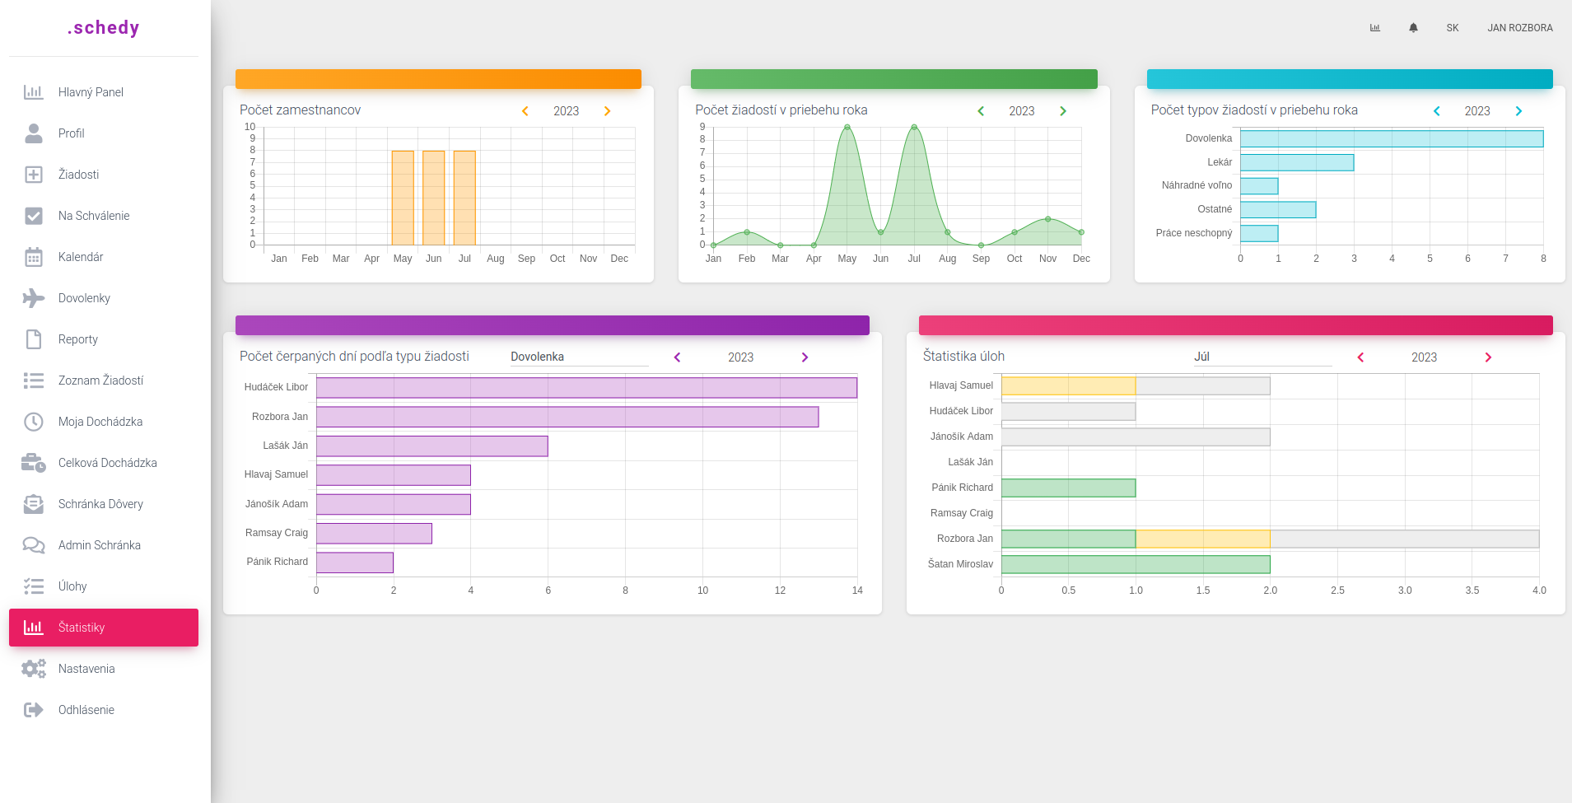This screenshot has height=803, width=1572.
Task: Go to previous year in Počet zamestnancov
Action: 525,111
